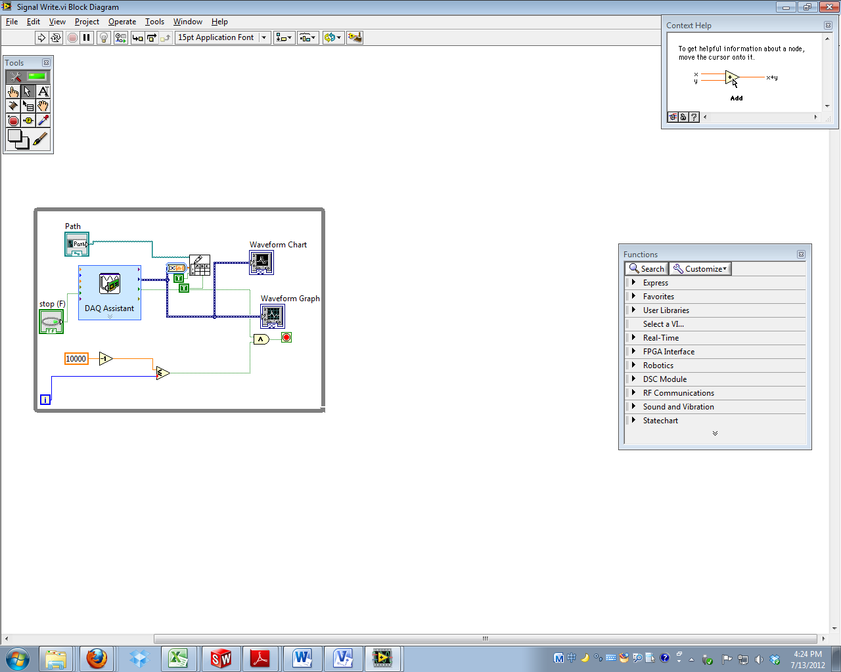This screenshot has height=672, width=841.
Task: Click the Waveform Graph terminal
Action: click(273, 316)
